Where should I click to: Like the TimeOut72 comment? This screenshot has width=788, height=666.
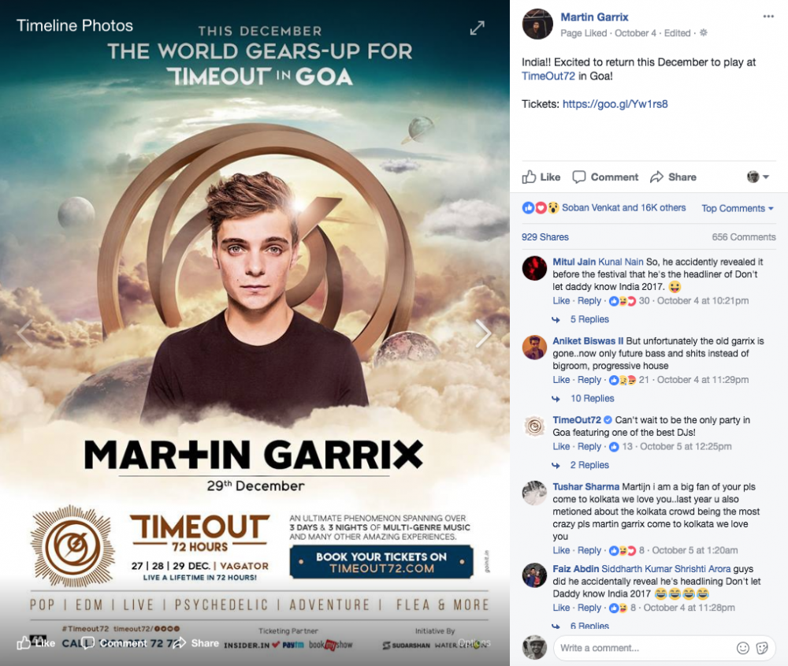[x=561, y=446]
